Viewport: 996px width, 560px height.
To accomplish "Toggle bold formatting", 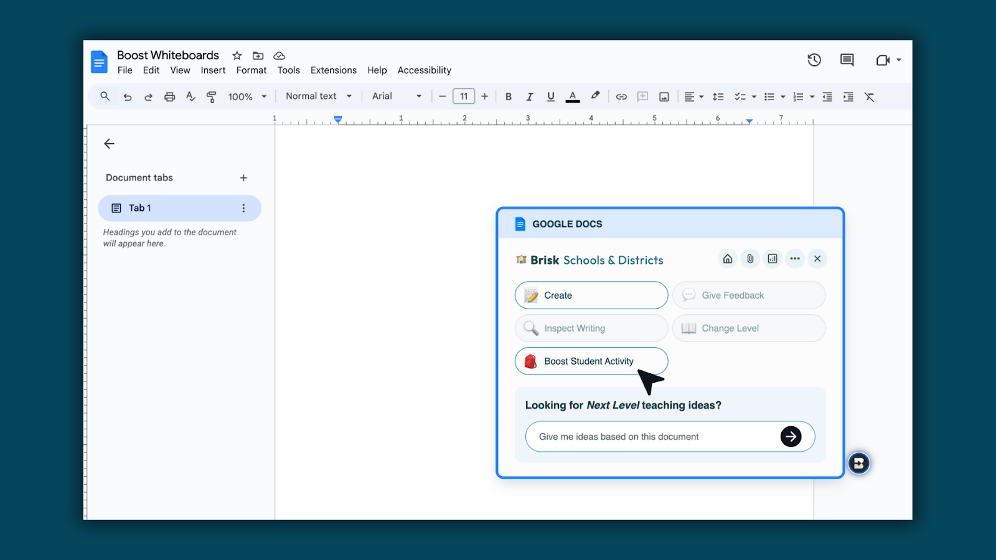I will [x=509, y=96].
